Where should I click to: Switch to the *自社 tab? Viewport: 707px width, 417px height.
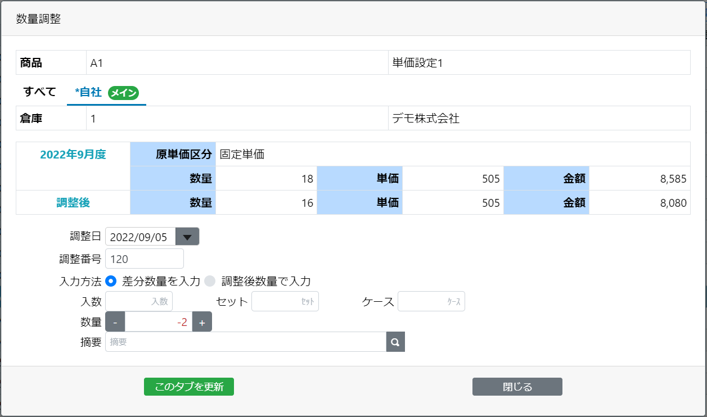click(88, 93)
